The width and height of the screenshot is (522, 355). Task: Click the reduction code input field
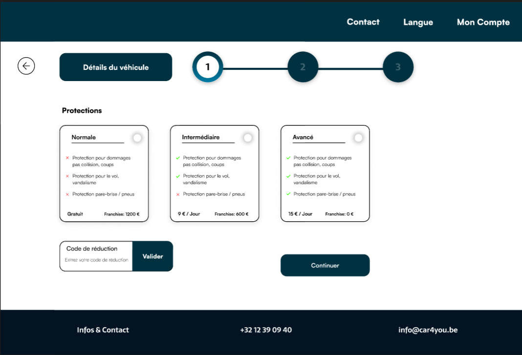96,260
